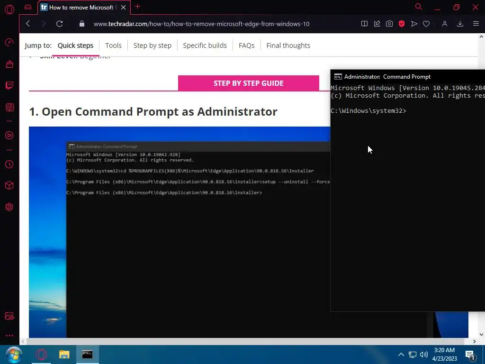Take a snapshot with camera icon
The image size is (485, 364).
click(x=389, y=24)
